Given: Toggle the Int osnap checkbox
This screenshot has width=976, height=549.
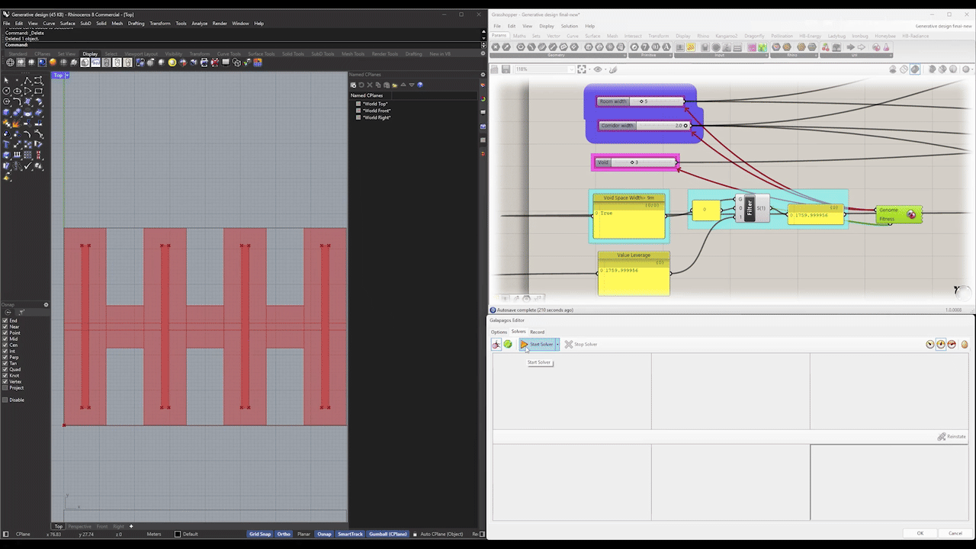Looking at the screenshot, I should point(5,352).
